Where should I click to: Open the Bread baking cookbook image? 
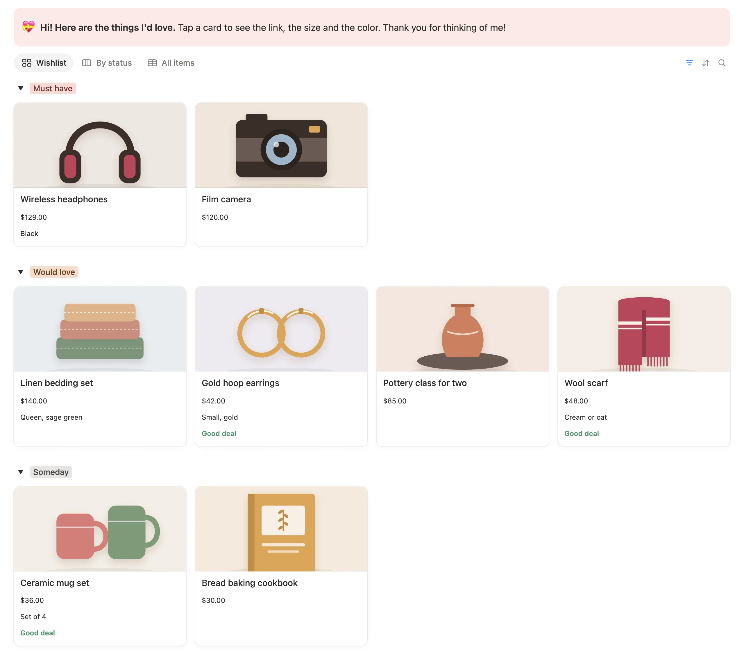coord(281,529)
